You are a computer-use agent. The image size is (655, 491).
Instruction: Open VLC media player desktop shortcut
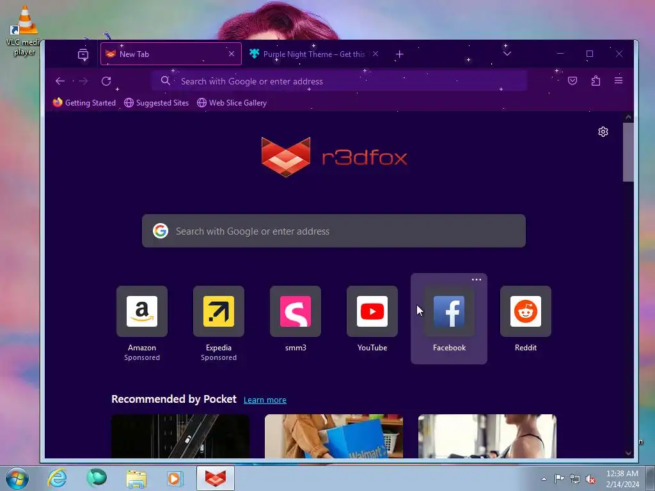coord(24,31)
